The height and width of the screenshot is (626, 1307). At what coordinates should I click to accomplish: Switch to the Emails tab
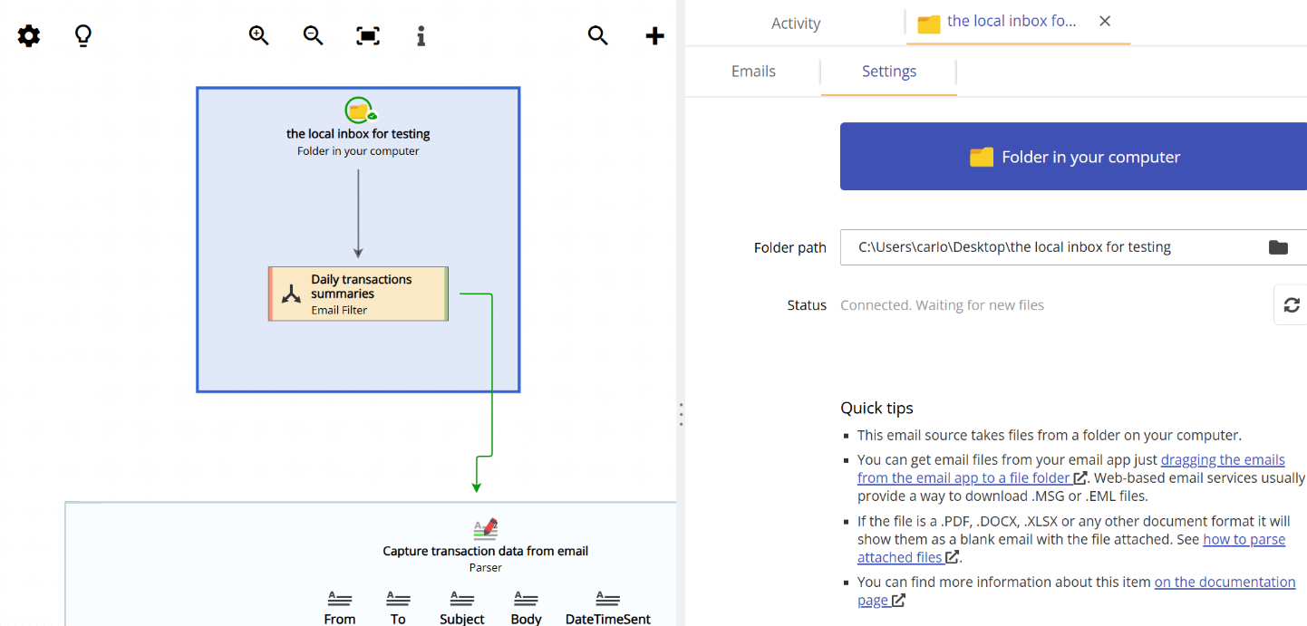753,71
